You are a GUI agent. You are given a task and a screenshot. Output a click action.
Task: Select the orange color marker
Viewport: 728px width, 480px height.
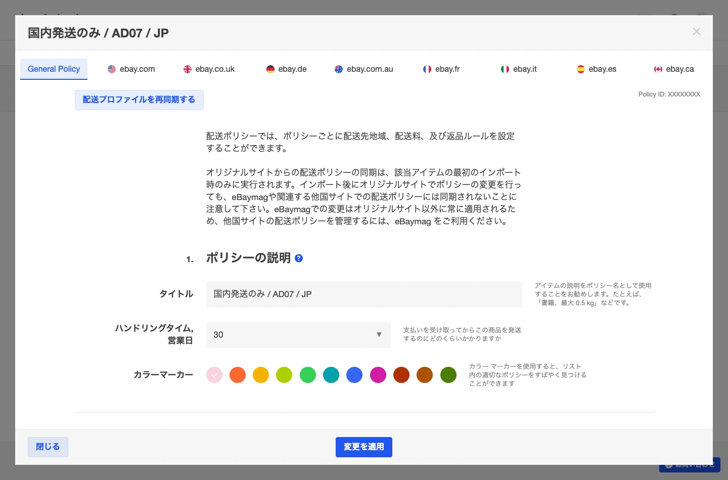click(238, 375)
